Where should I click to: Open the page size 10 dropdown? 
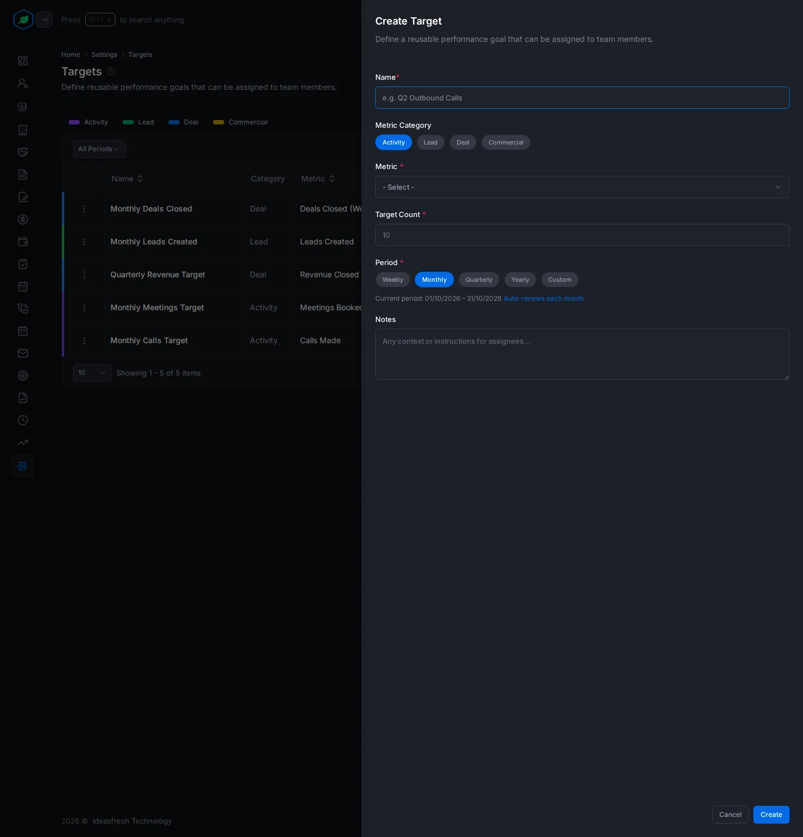(x=93, y=373)
